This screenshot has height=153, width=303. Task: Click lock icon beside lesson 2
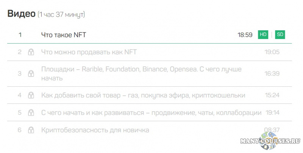click(31, 52)
